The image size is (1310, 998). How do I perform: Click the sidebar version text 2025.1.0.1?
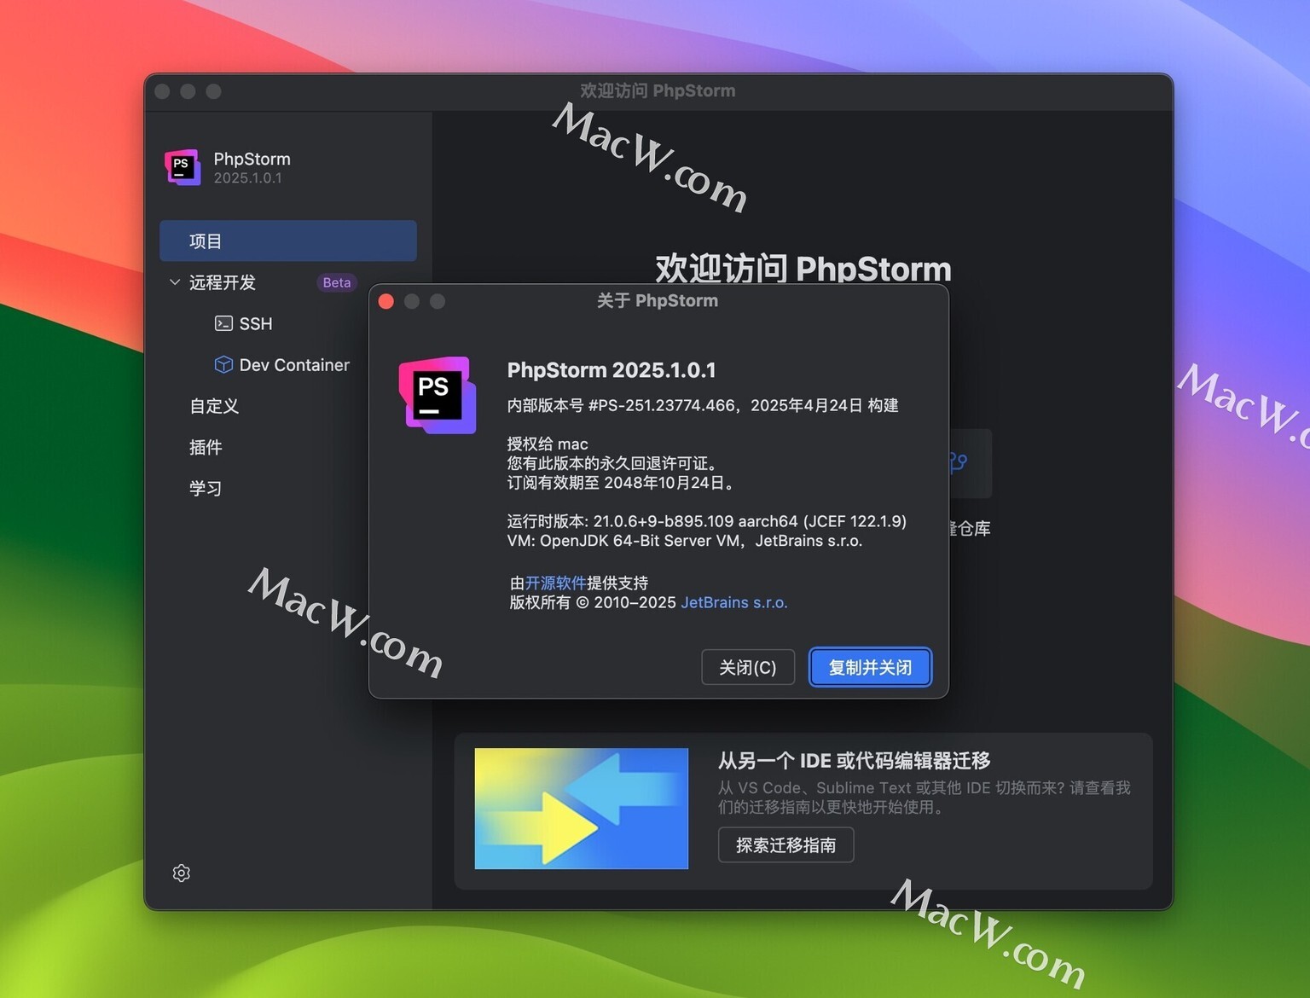[247, 177]
